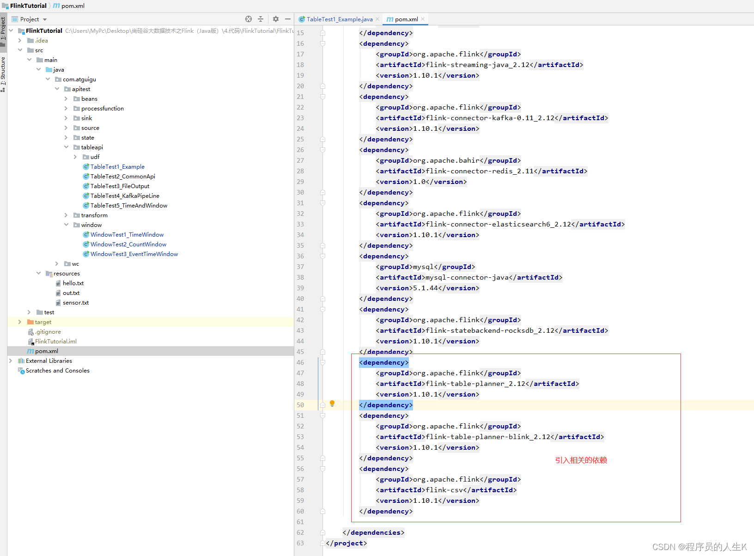Close the pom.xml editor tab
The height and width of the screenshot is (556, 754).
point(423,19)
